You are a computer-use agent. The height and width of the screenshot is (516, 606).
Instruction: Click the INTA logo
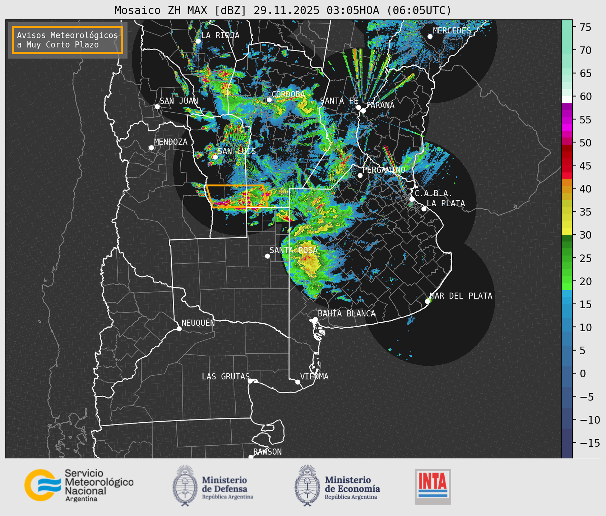pos(432,487)
